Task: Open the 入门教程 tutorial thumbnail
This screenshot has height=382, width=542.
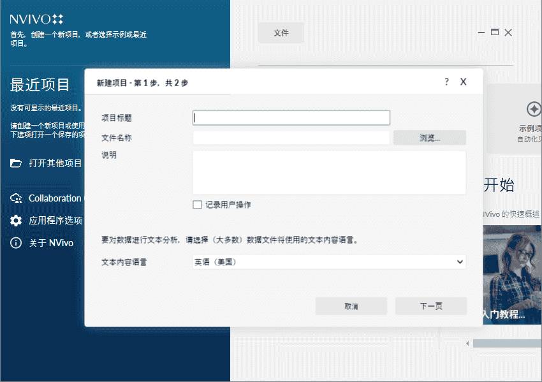Action: [x=512, y=275]
